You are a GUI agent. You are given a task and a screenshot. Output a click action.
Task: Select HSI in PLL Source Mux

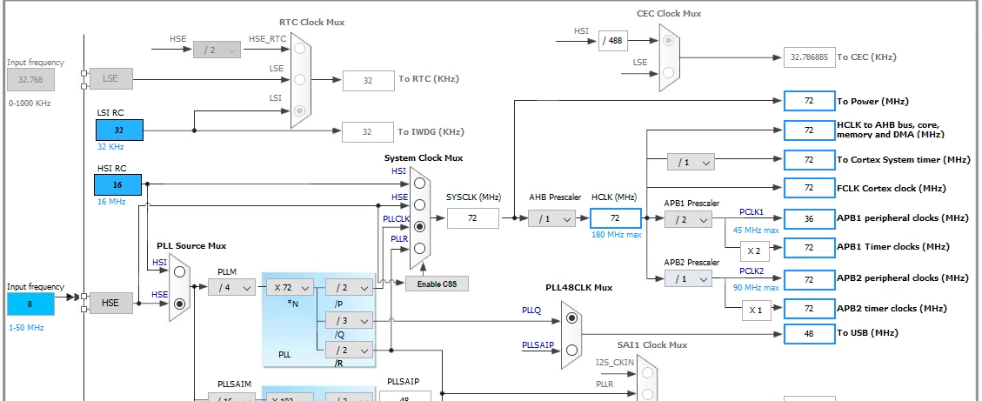pyautogui.click(x=180, y=272)
